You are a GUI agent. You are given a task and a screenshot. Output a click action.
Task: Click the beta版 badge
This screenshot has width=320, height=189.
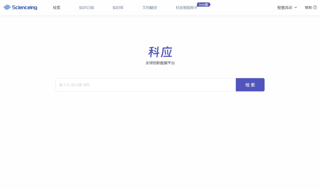(x=204, y=4)
